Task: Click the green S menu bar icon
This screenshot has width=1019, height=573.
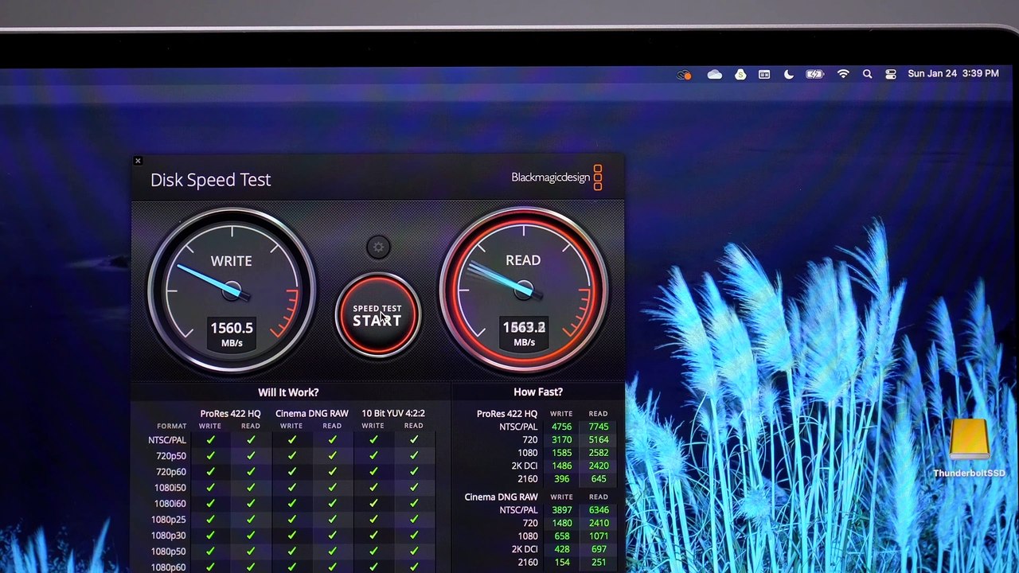Action: tap(740, 74)
